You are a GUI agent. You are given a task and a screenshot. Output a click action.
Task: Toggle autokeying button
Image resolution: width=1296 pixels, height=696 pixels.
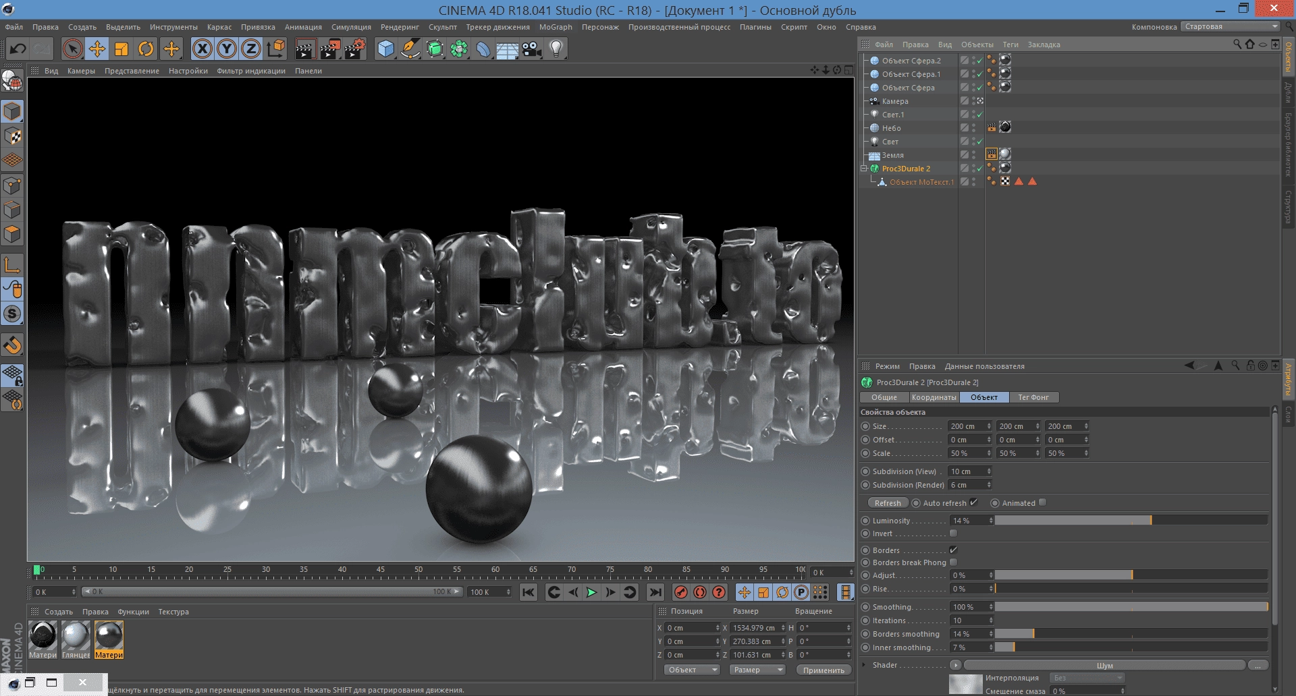tap(700, 592)
